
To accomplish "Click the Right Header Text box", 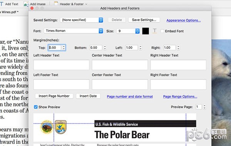I will (178, 65).
